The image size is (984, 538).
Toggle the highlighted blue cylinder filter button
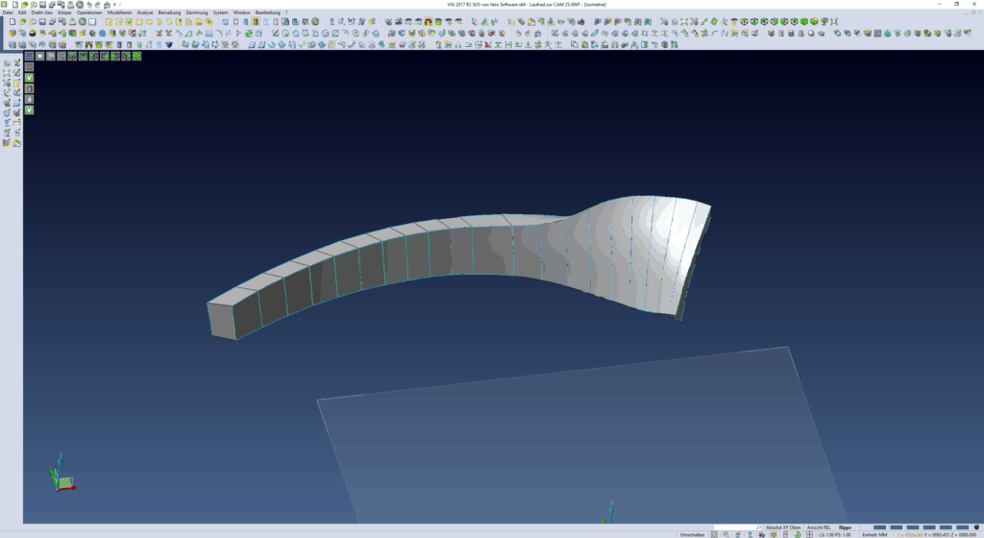[29, 88]
